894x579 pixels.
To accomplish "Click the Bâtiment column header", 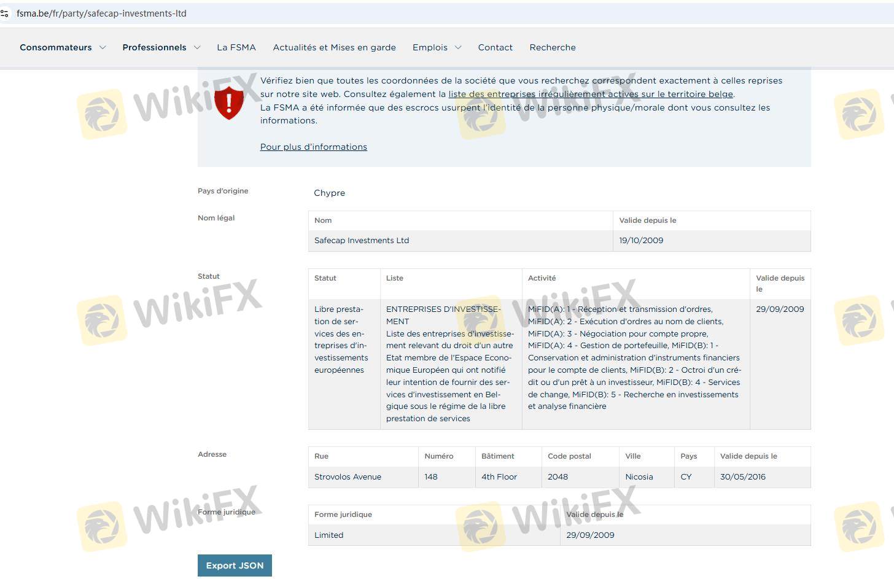I will [508, 456].
